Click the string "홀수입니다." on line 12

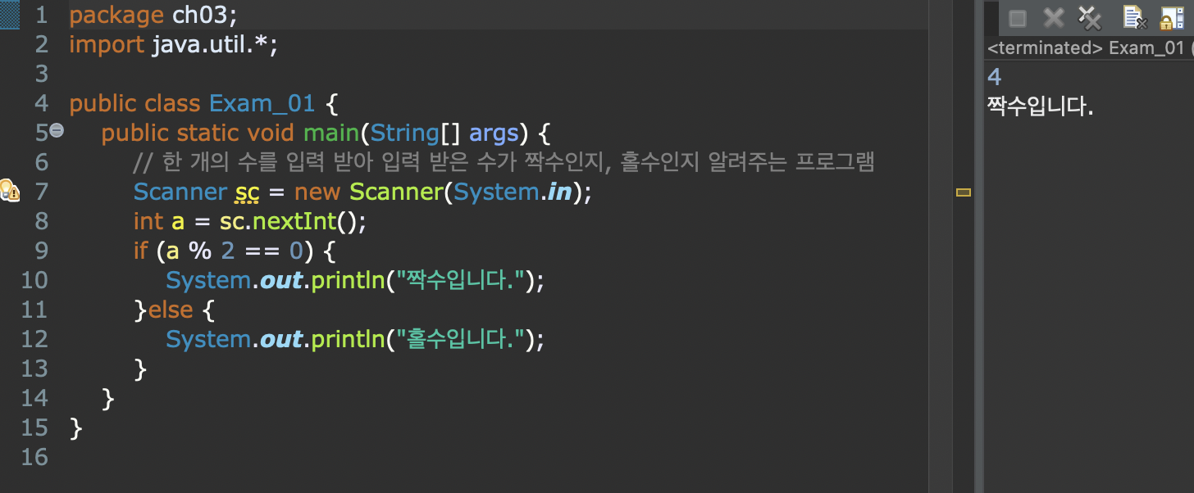tap(461, 339)
